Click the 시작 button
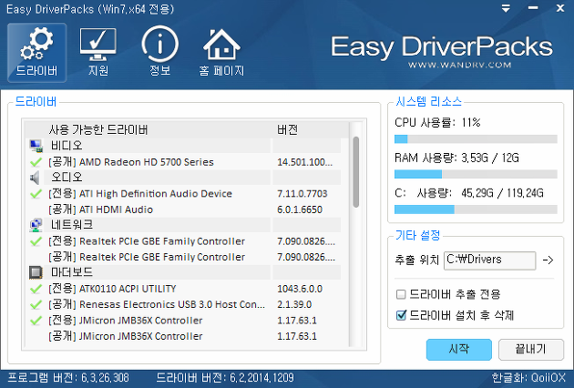 pyautogui.click(x=459, y=349)
